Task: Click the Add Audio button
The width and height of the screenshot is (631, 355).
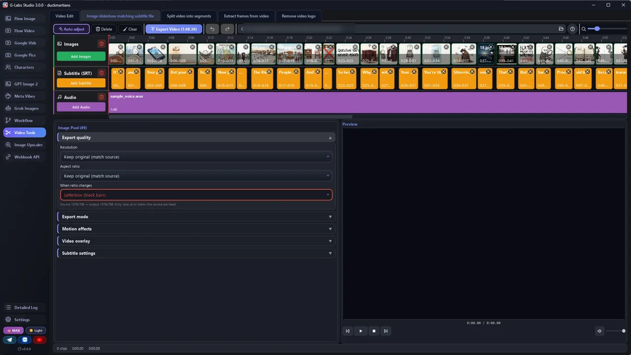Action: 81,107
